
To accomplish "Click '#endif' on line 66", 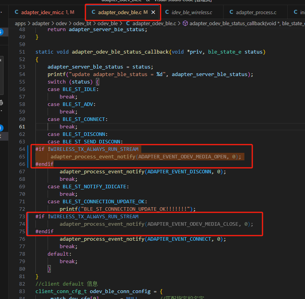I will 44,164.
